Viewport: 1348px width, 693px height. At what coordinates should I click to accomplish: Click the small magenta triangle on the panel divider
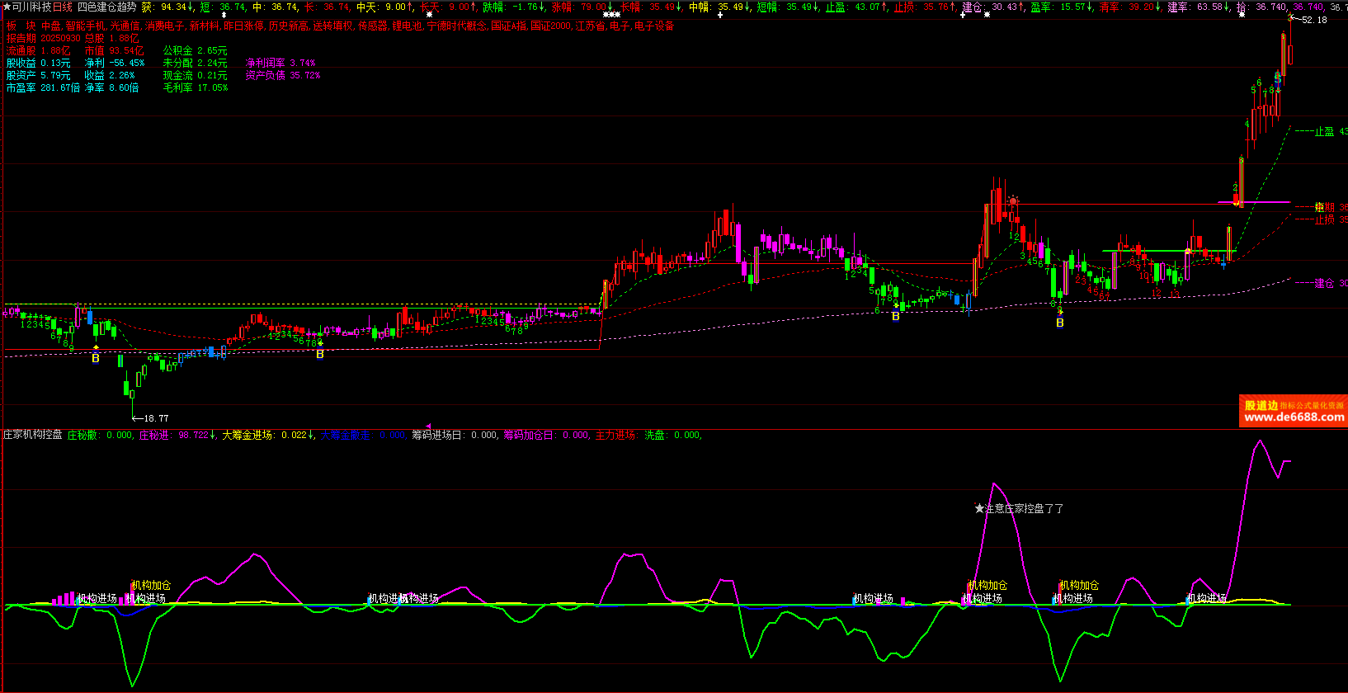coord(428,427)
